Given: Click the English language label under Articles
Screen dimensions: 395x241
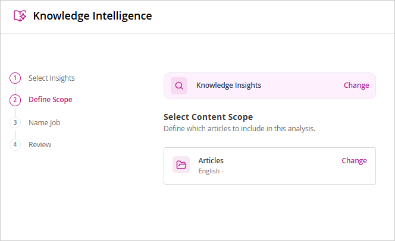Looking at the screenshot, I should click(209, 171).
